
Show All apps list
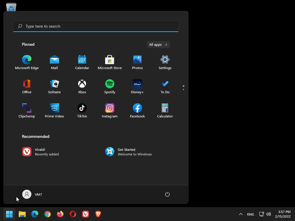tap(158, 45)
